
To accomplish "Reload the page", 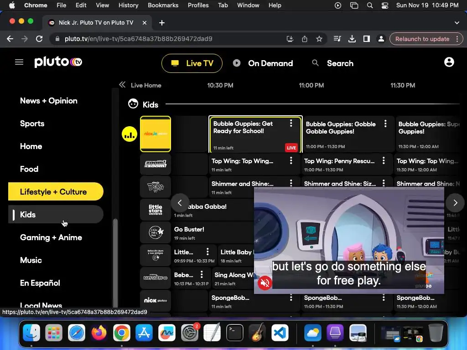I will click(x=39, y=39).
